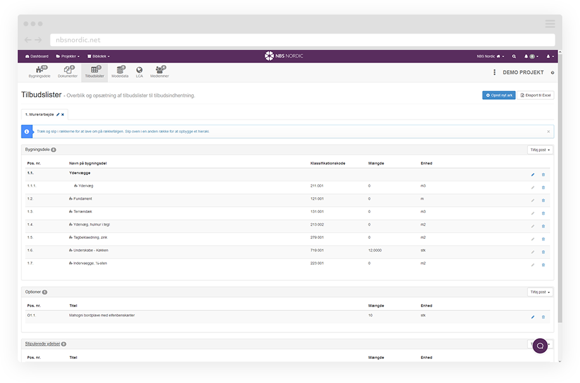Viewport: 580px width, 383px height.
Task: Open the LCA globe icon
Action: pos(139,71)
